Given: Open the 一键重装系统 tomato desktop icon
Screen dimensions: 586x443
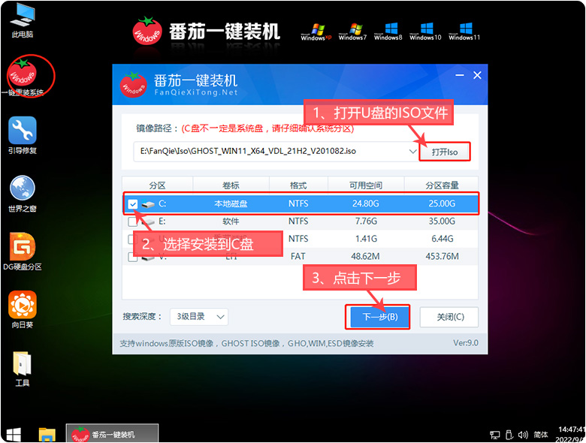Looking at the screenshot, I should tap(23, 77).
